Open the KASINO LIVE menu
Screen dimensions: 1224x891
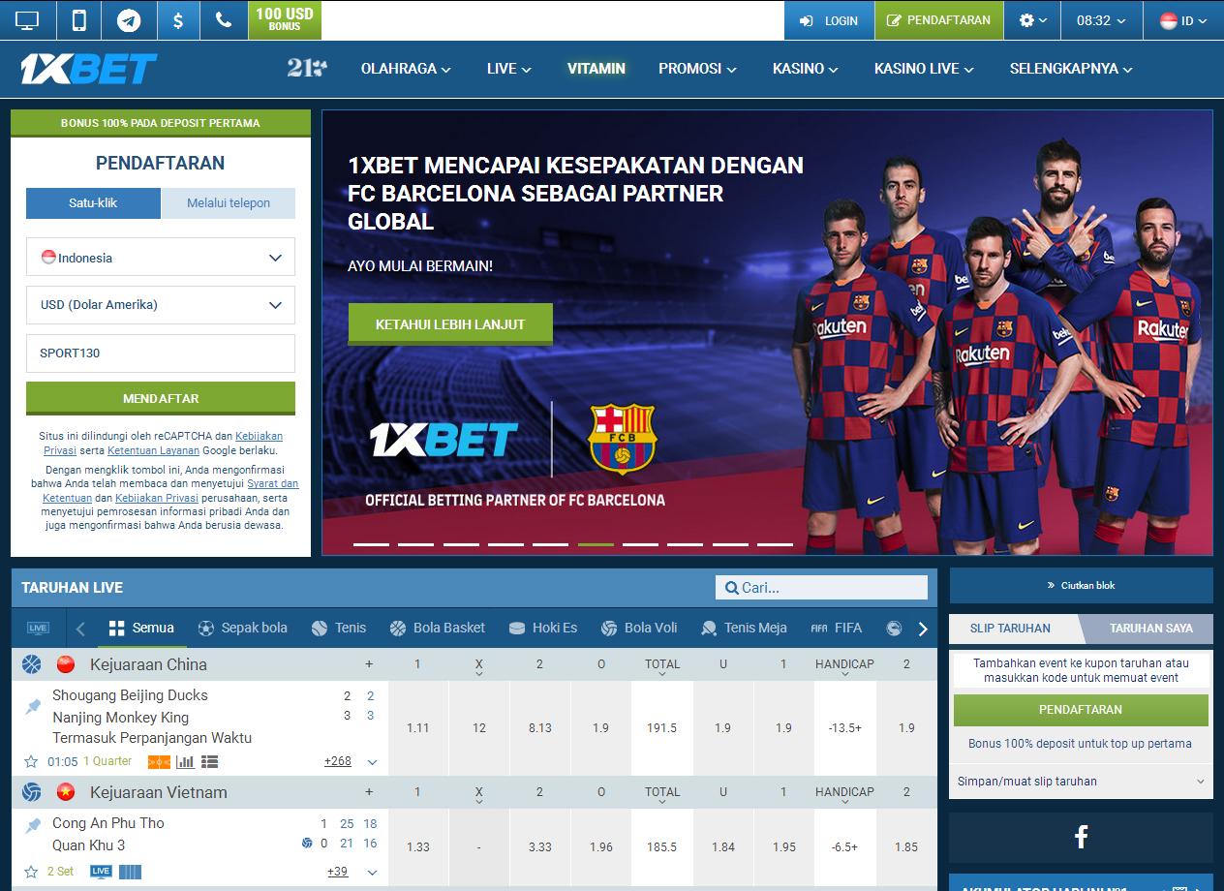click(924, 69)
